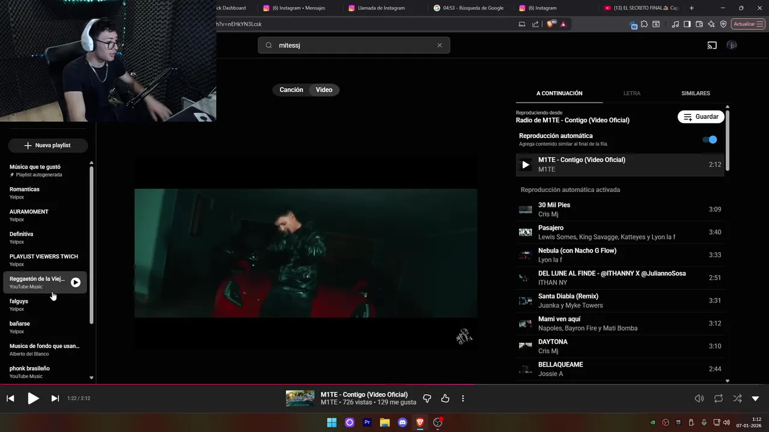
Task: Toggle the repeat mode icon
Action: (719, 398)
